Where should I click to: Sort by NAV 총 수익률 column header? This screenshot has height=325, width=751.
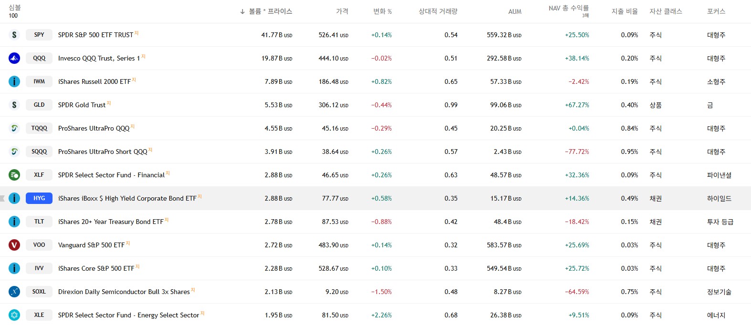click(x=569, y=8)
